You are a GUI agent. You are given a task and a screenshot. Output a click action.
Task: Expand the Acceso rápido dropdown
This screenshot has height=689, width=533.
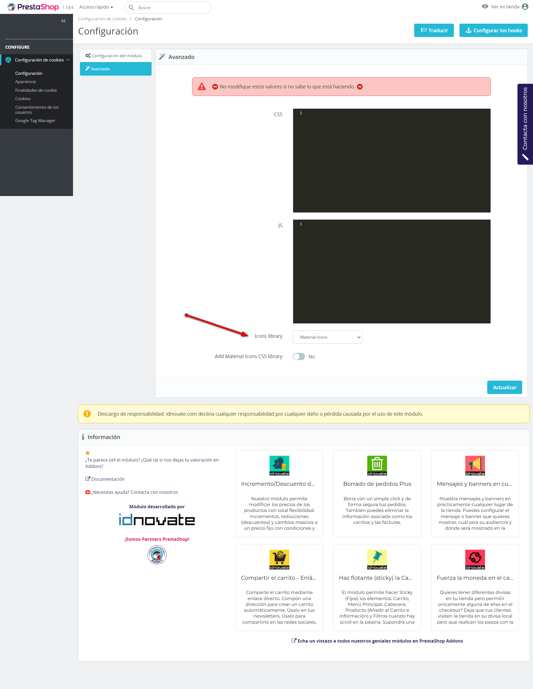[96, 7]
